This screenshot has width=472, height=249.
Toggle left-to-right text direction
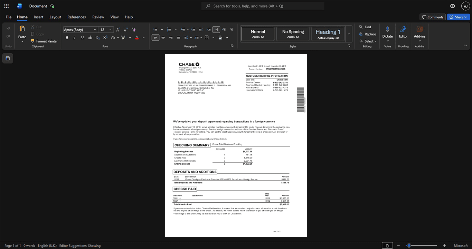216,30
